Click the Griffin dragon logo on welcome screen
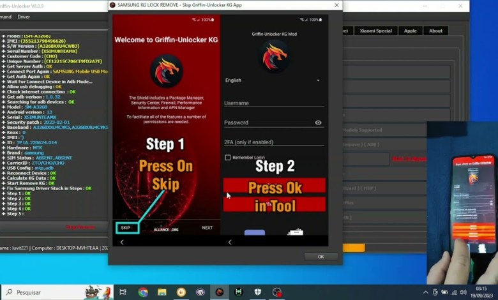The image size is (498, 300). click(x=167, y=71)
